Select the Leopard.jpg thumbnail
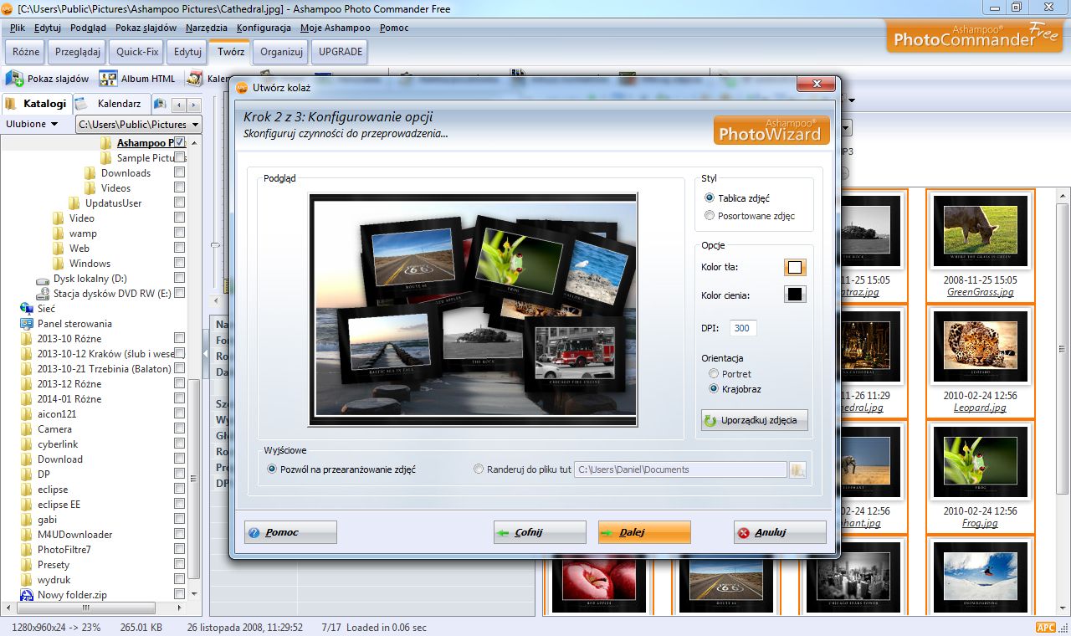The height and width of the screenshot is (636, 1071). (981, 362)
